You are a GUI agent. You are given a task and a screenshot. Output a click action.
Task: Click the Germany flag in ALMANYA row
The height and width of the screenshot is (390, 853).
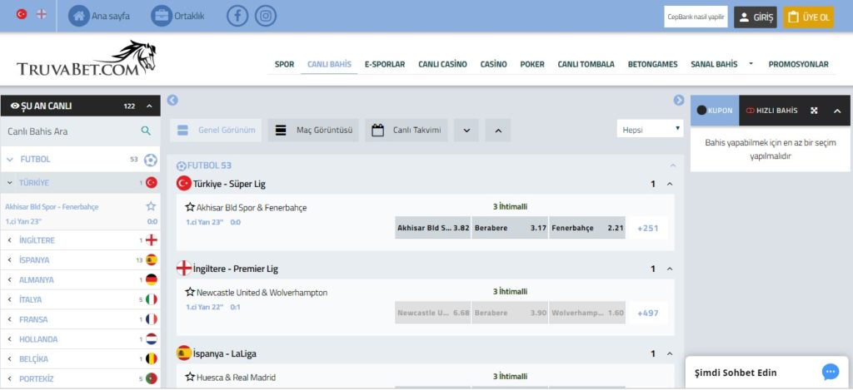pos(152,279)
